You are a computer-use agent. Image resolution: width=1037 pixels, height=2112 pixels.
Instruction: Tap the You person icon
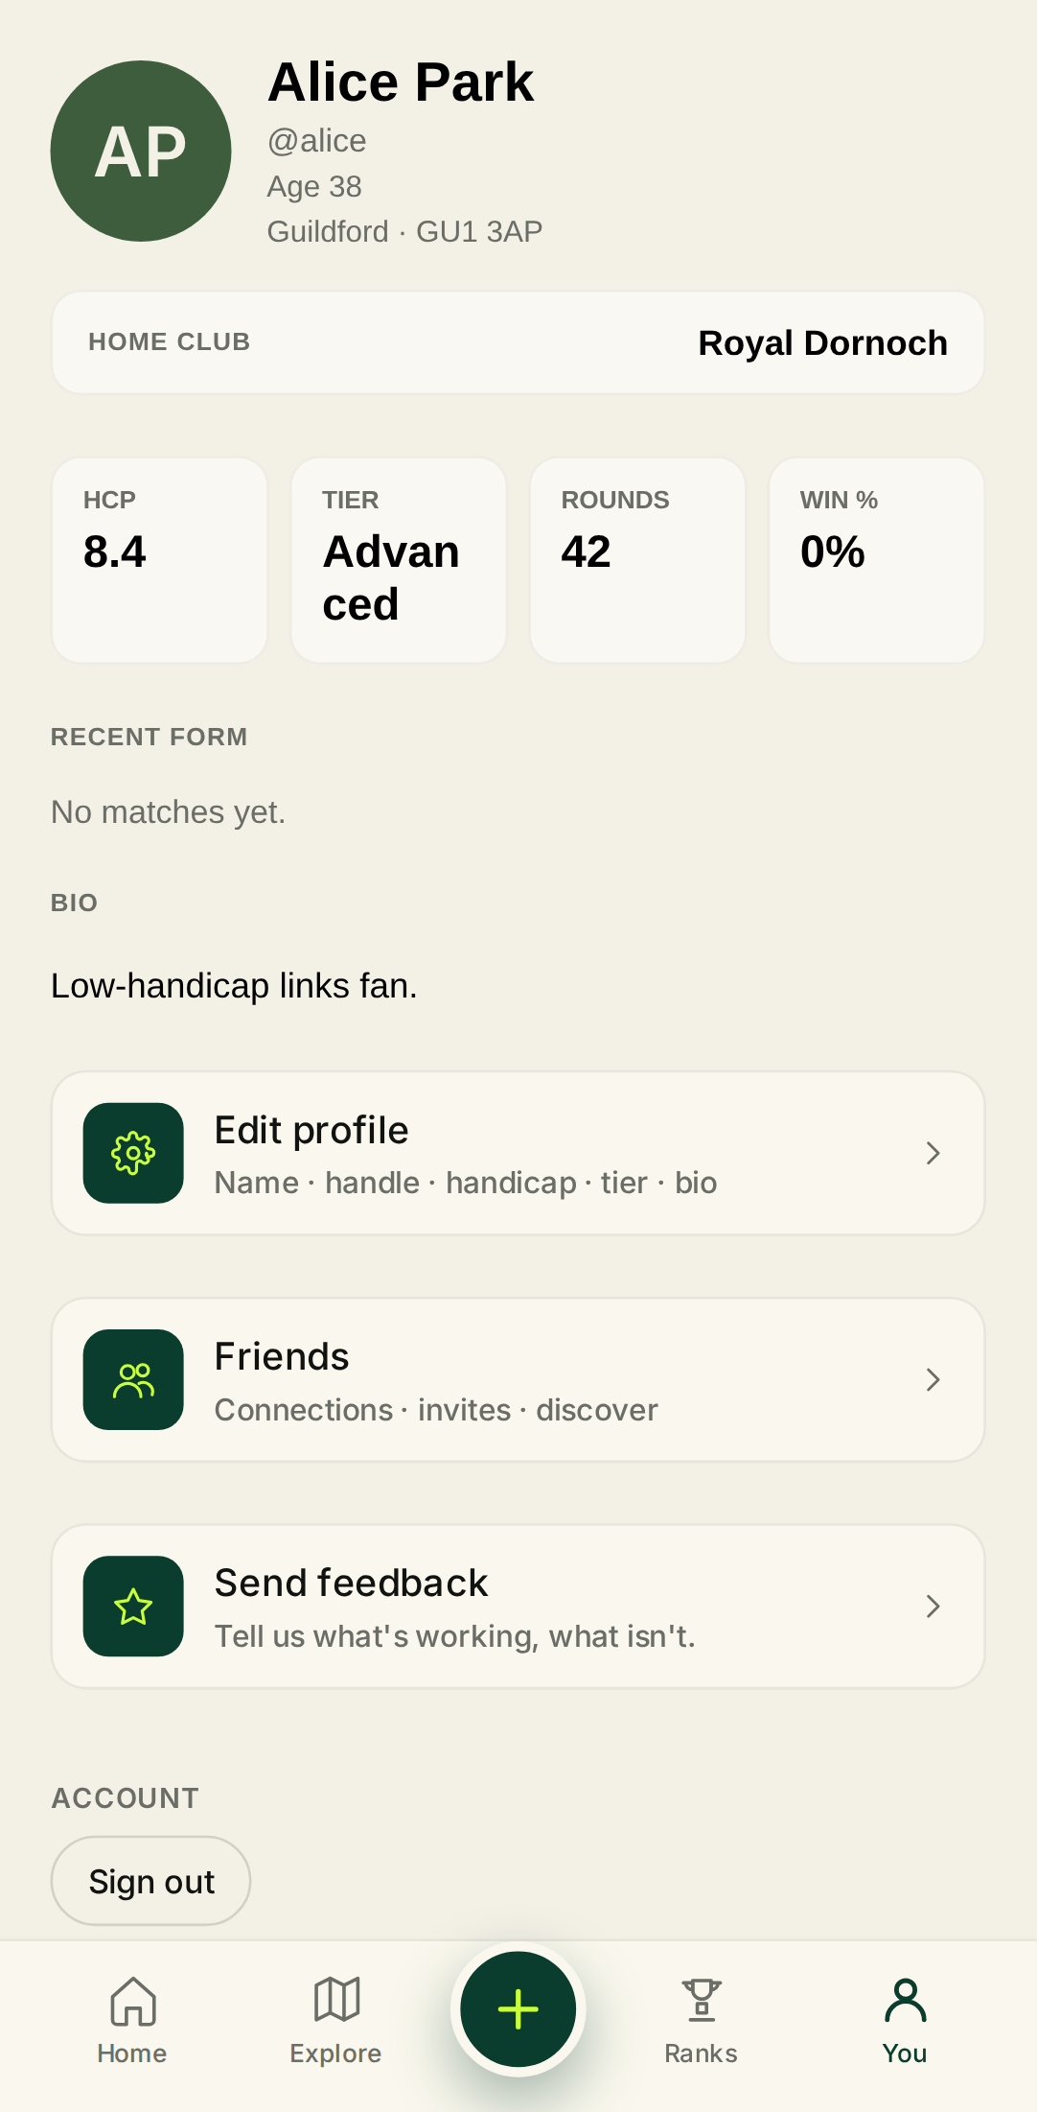(x=905, y=2001)
